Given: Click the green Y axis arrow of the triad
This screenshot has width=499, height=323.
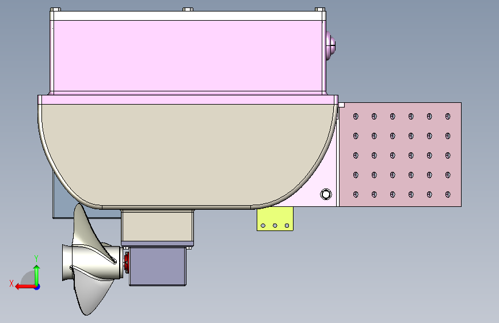Looking at the screenshot, I should tap(37, 275).
